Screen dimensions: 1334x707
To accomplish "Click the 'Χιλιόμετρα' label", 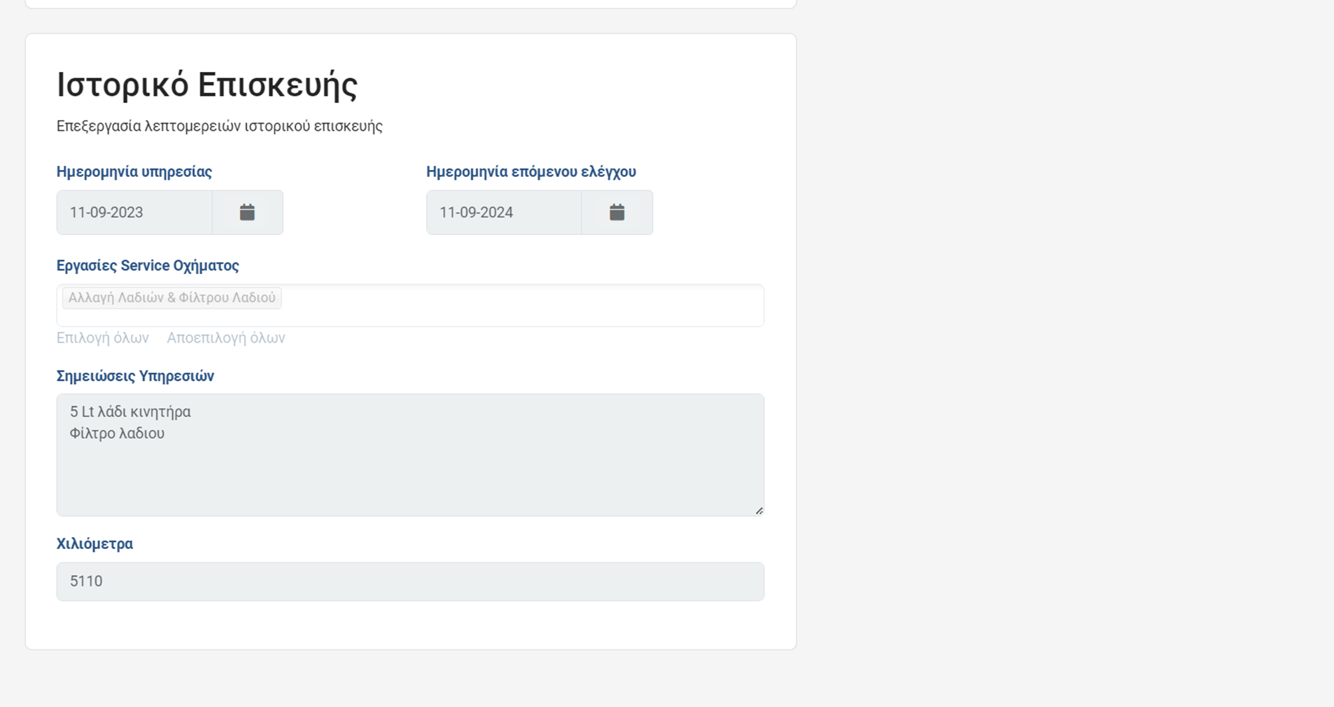I will click(94, 544).
